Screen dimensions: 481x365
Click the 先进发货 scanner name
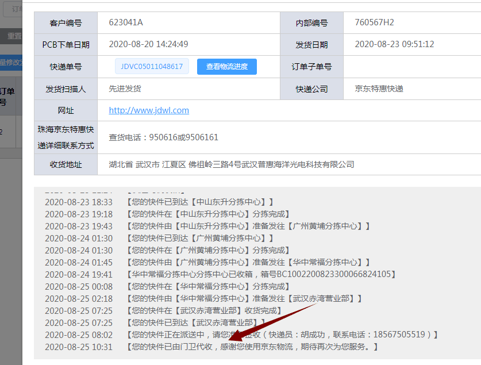tap(125, 89)
